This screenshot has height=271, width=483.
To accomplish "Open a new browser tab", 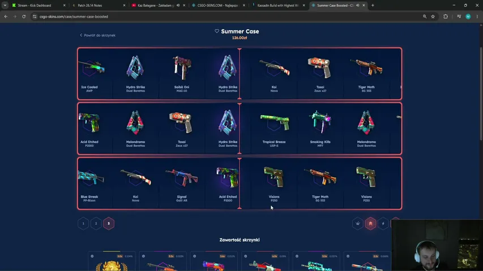I will [373, 5].
